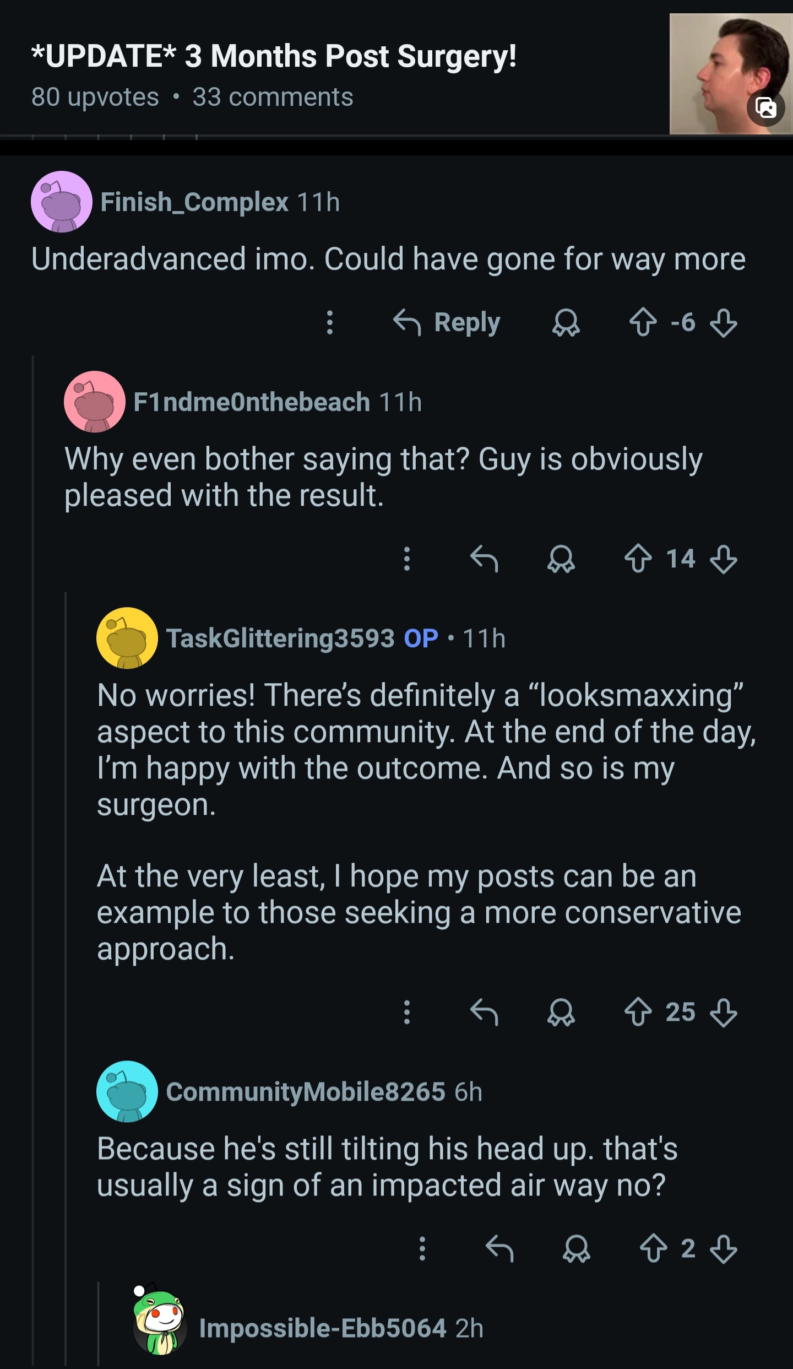Upvote TaskGlittering3593's comment with 25 points
The width and height of the screenshot is (793, 1369).
coord(638,1011)
